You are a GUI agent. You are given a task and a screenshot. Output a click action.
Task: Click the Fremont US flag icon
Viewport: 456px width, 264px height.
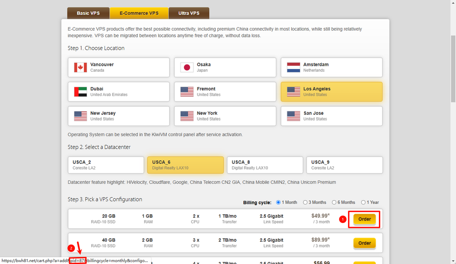pos(187,92)
